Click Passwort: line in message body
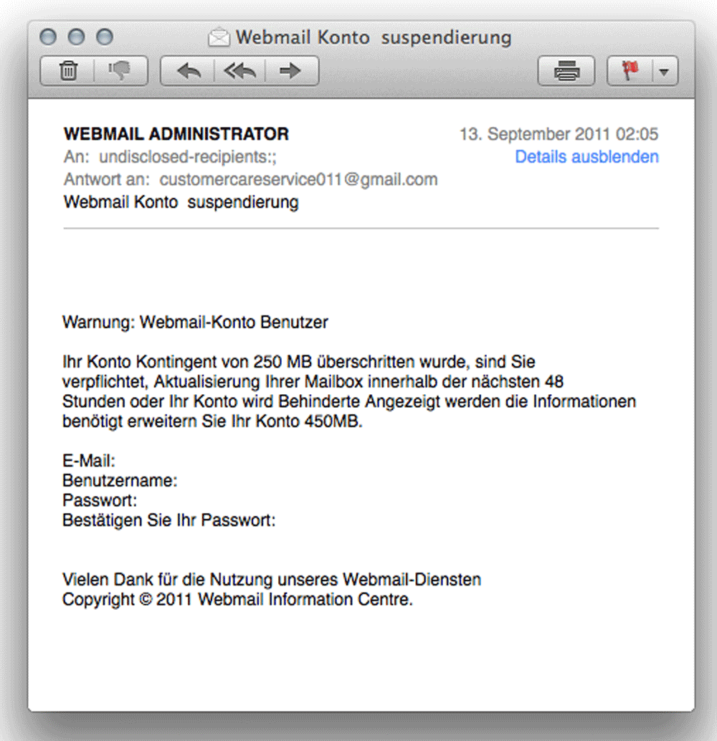This screenshot has height=741, width=717. (x=100, y=500)
